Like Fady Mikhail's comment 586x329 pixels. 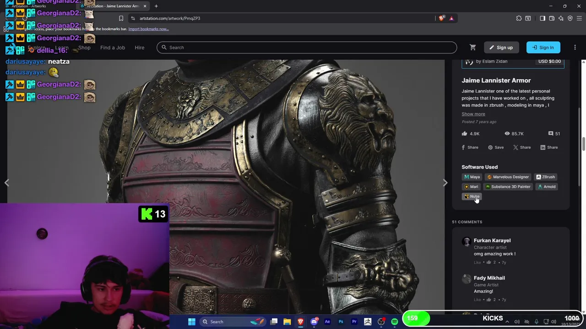click(x=477, y=300)
